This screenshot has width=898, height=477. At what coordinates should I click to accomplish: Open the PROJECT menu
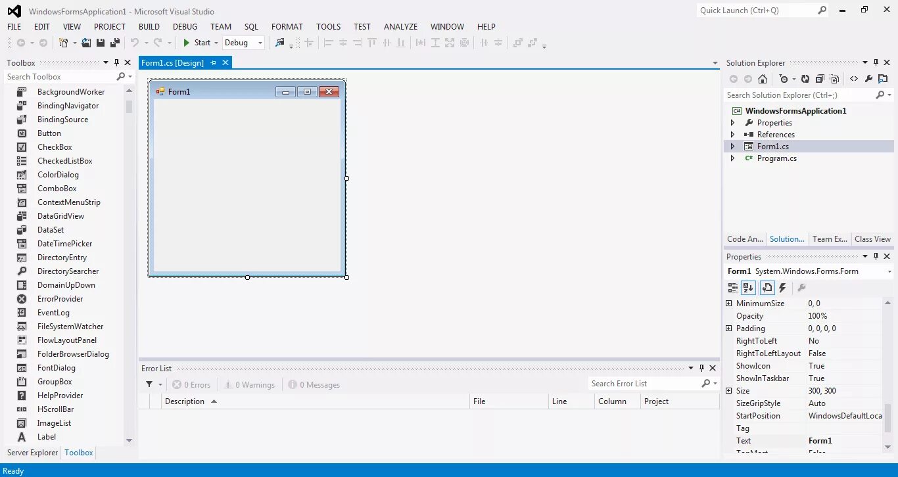click(x=110, y=26)
